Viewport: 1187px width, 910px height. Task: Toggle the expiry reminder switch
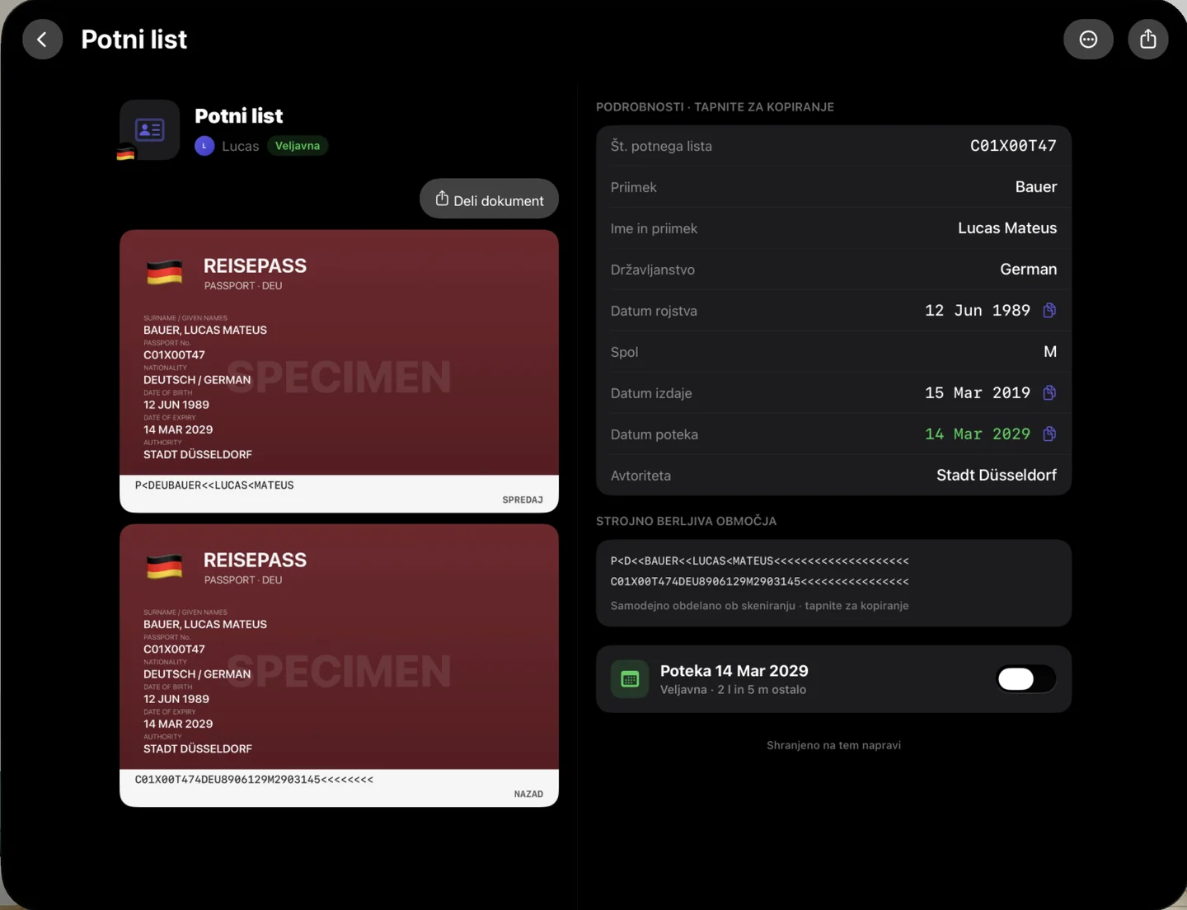point(1025,679)
